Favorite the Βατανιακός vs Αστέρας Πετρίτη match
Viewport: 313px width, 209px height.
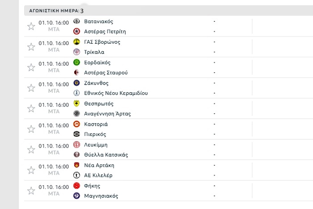point(31,26)
